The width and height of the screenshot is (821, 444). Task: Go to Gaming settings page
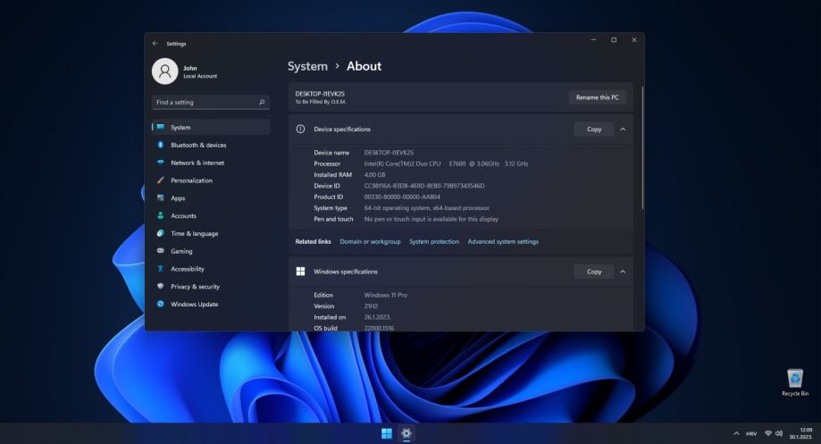(x=181, y=251)
